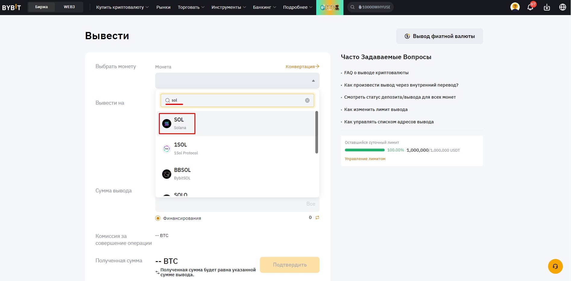
Task: Open Как изменить лимит вывода link
Action: 376,109
